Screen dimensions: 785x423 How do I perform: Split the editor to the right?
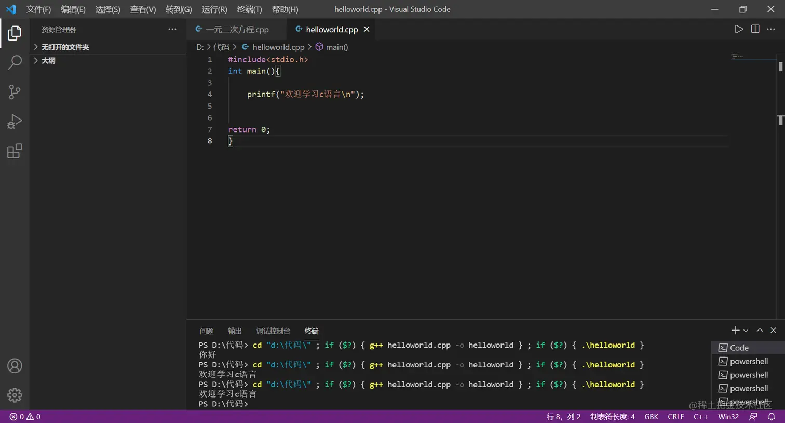point(754,29)
